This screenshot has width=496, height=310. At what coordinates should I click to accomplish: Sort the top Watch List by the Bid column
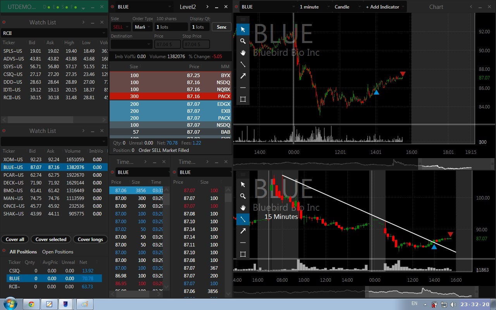click(32, 43)
